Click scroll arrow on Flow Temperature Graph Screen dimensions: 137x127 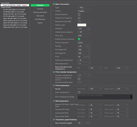click(x=131, y=97)
